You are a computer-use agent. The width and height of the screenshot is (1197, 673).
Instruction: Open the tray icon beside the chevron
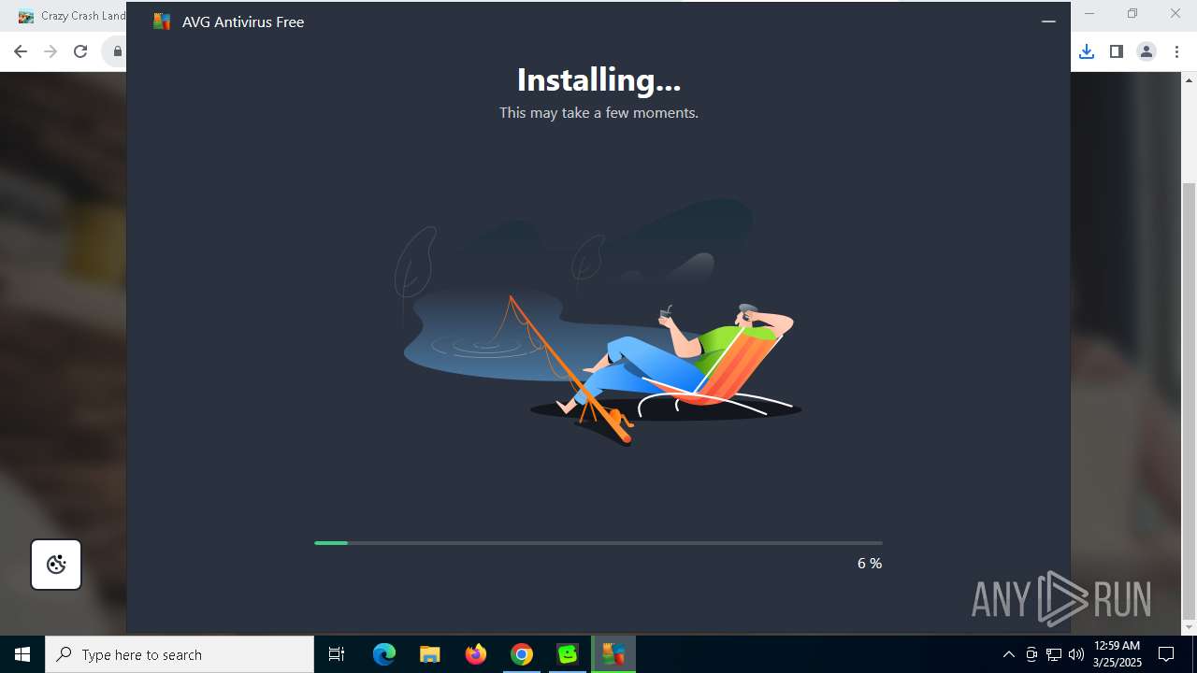(x=1031, y=654)
